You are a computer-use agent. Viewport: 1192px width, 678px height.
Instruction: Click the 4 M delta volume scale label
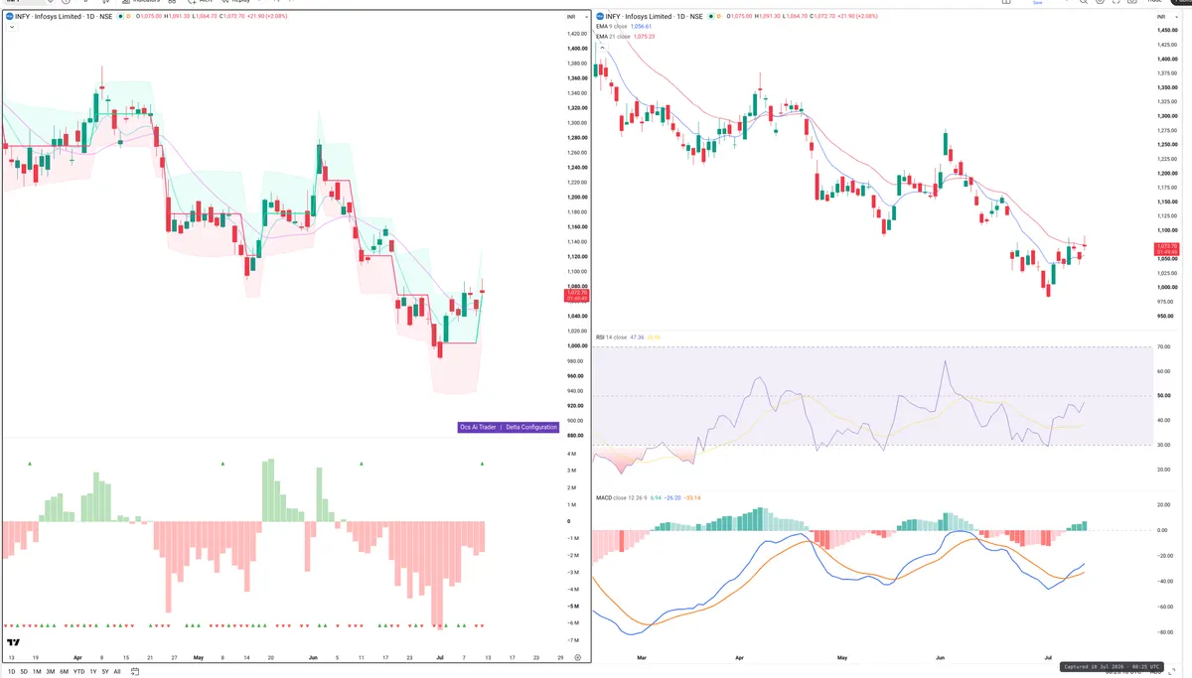573,454
